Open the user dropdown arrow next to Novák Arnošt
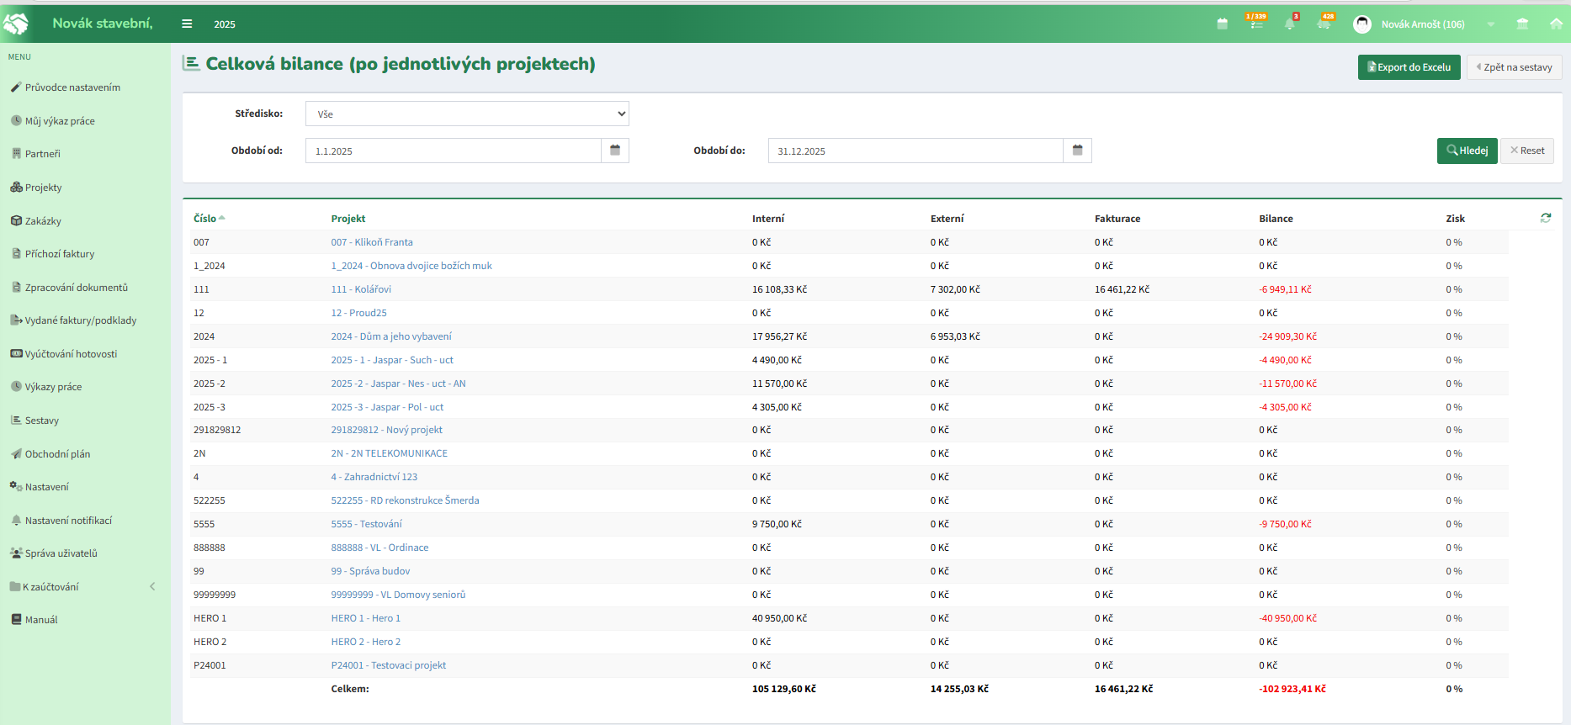 pos(1490,24)
